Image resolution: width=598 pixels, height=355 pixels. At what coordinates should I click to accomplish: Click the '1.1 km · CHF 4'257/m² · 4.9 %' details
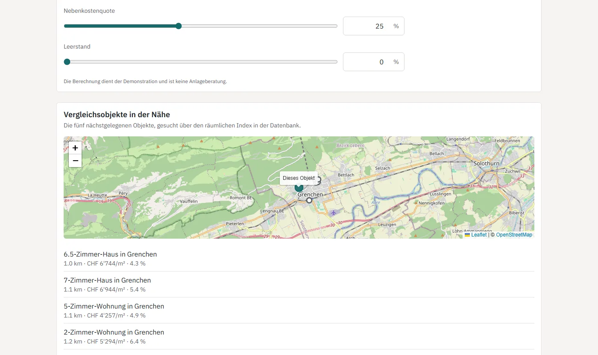[x=105, y=315]
